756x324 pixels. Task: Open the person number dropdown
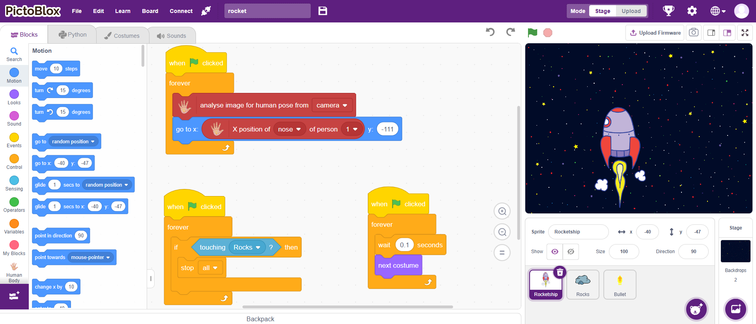[352, 129]
